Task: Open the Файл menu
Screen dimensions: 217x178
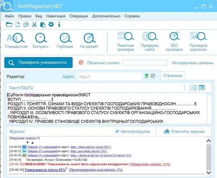Action: [x=9, y=16]
